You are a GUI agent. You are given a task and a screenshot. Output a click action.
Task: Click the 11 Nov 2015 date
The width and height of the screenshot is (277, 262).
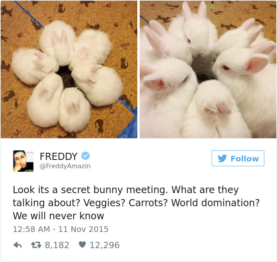coord(83,229)
